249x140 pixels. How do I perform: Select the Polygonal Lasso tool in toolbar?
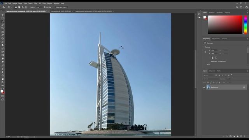click(3, 22)
